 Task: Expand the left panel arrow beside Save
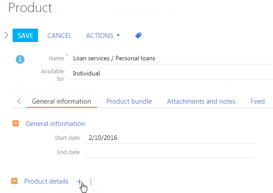6,35
